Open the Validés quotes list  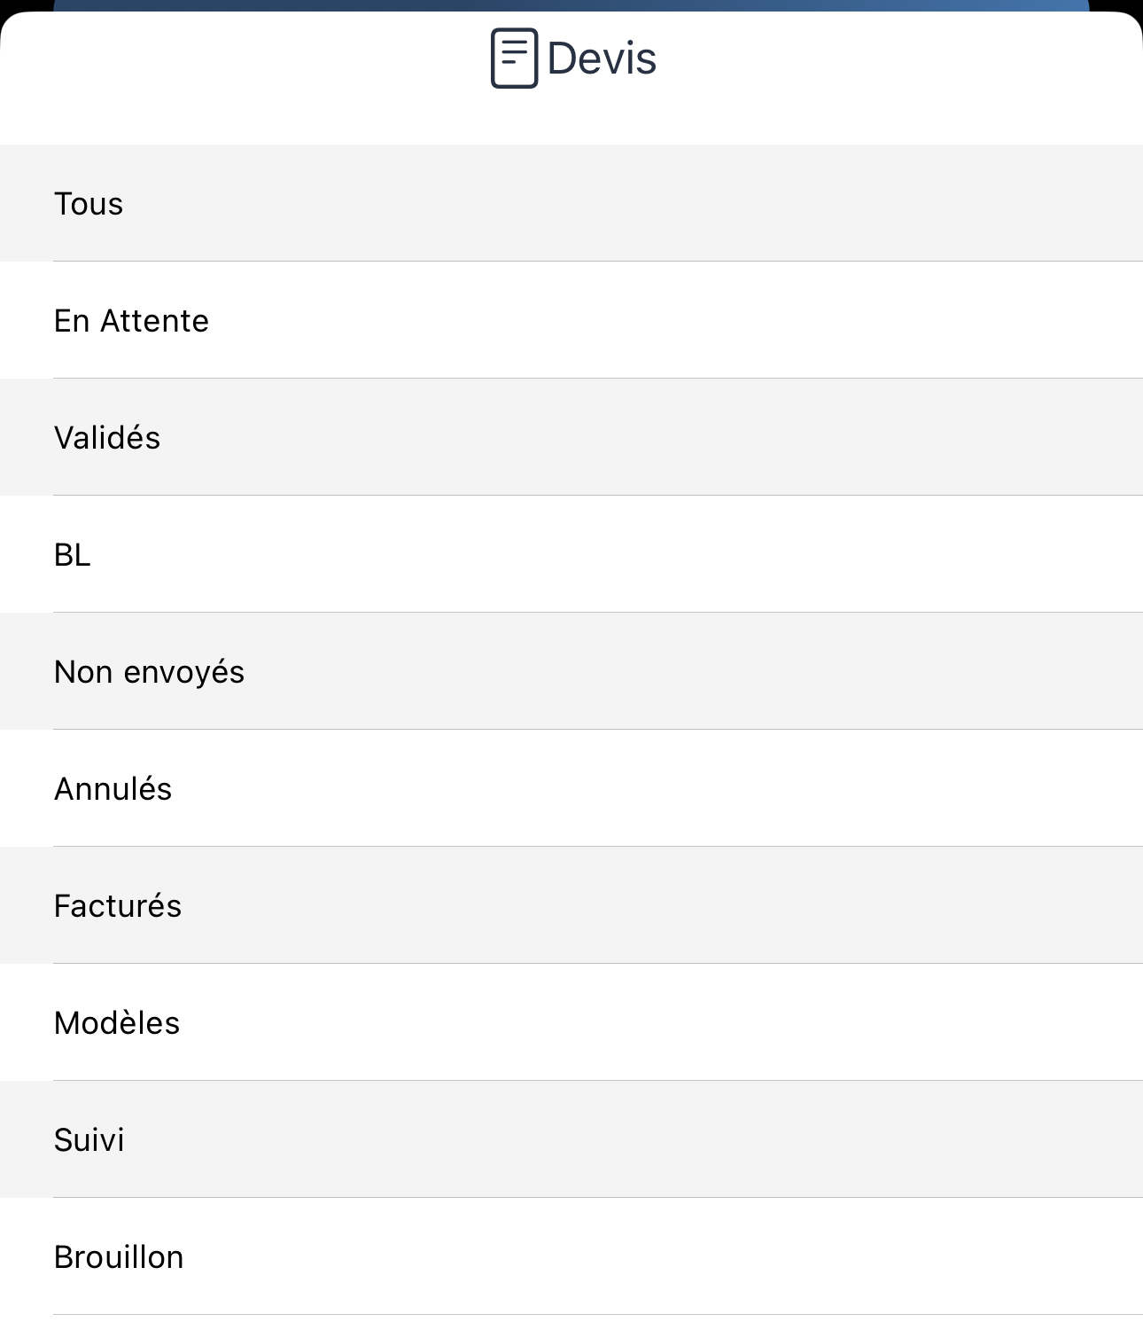(571, 437)
